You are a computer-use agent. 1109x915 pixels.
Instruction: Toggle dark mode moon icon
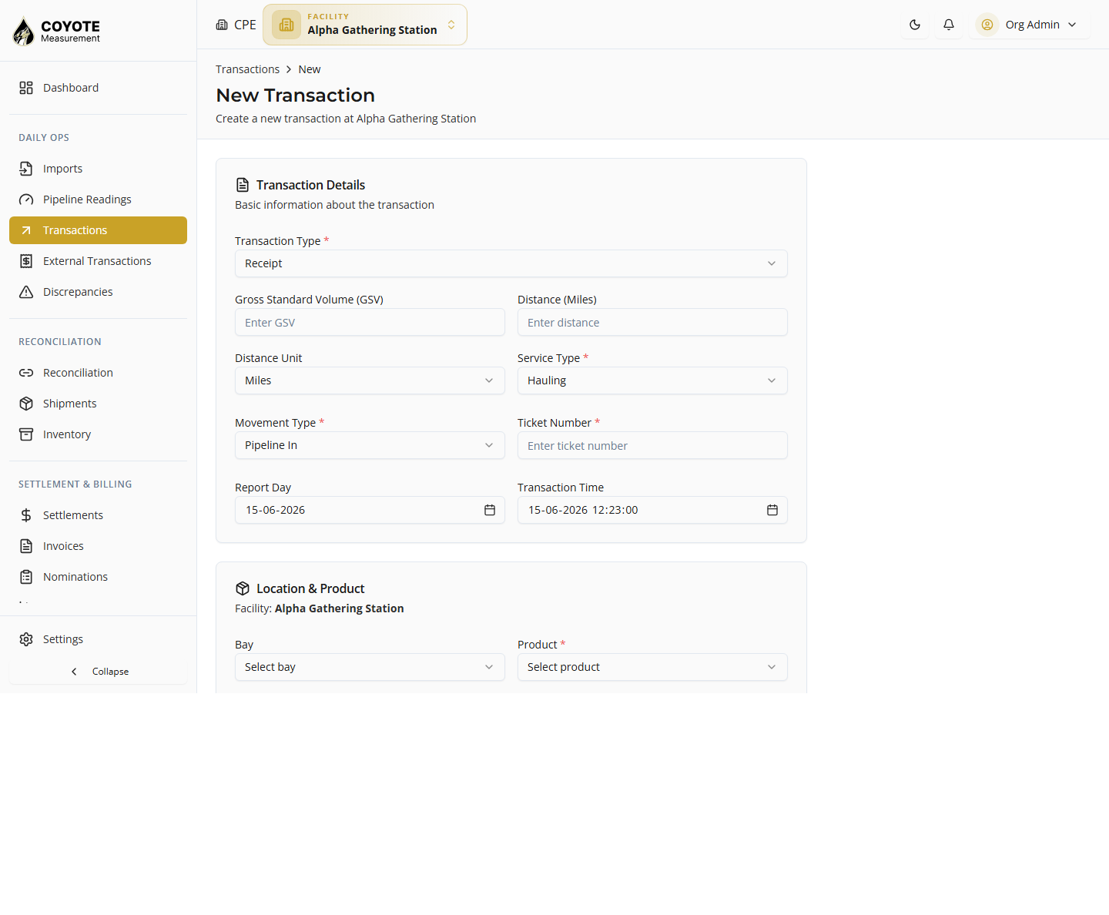coord(915,25)
